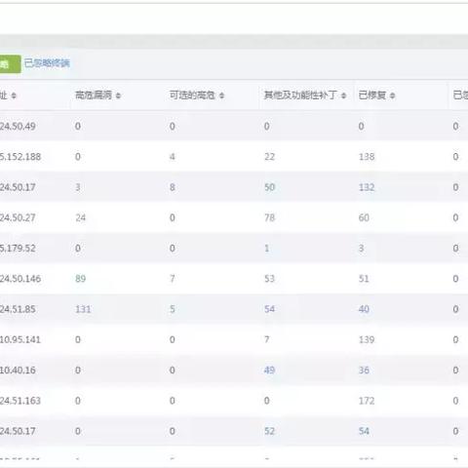The height and width of the screenshot is (468, 468).
Task: Click the value 7 in the 10.95.141 row
Action: pos(267,339)
